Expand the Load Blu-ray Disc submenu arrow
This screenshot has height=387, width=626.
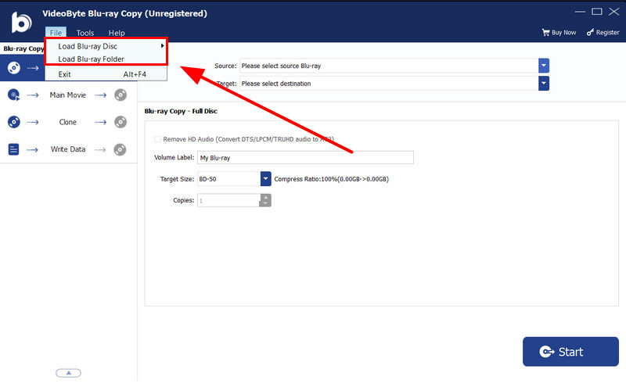(162, 46)
